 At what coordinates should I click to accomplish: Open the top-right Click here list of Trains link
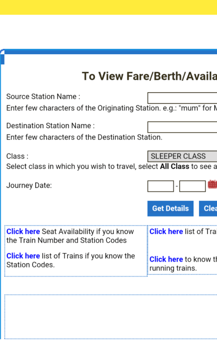click(x=166, y=231)
